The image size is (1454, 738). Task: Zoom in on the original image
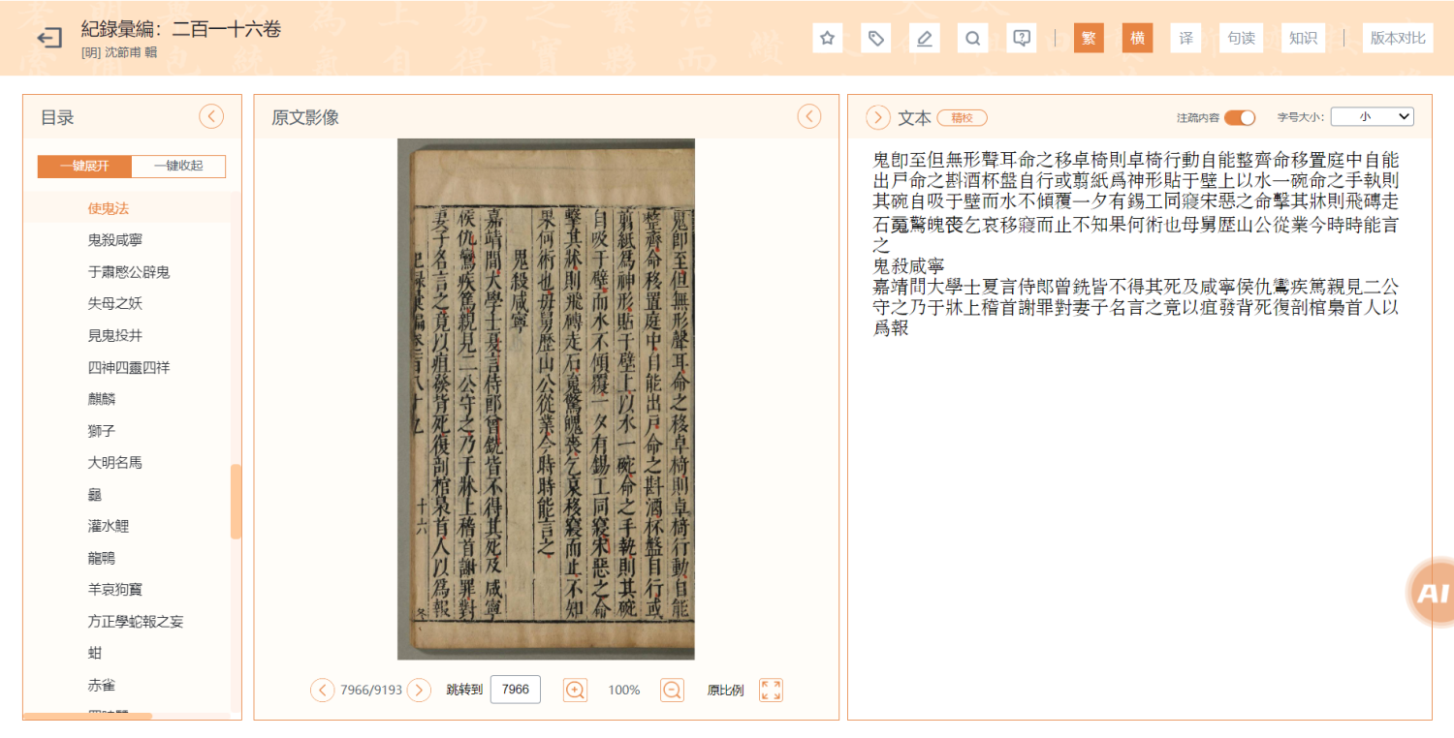(575, 690)
